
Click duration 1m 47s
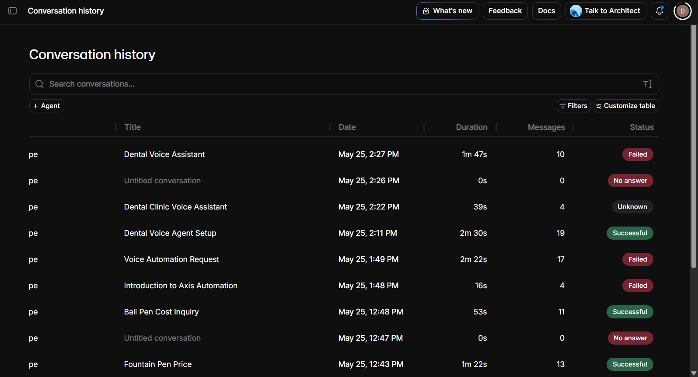475,154
